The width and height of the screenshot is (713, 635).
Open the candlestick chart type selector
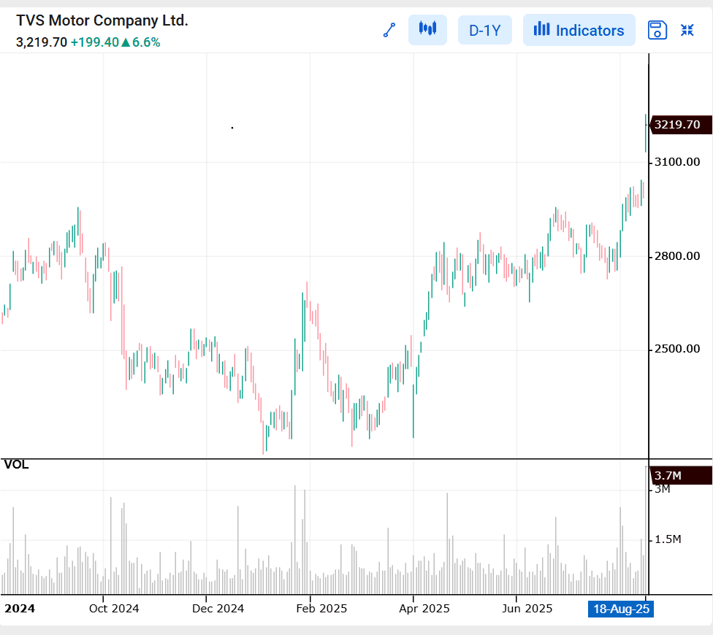[x=427, y=30]
